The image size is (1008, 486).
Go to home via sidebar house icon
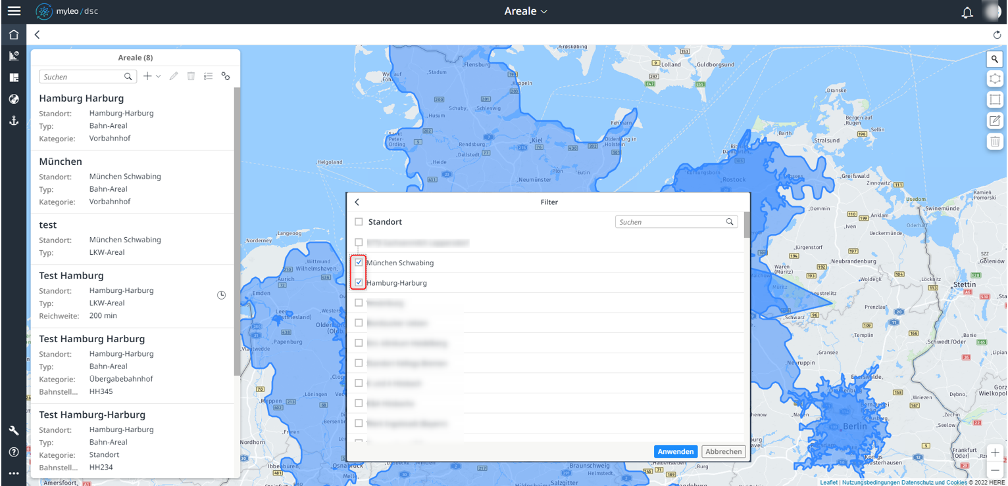coord(14,35)
